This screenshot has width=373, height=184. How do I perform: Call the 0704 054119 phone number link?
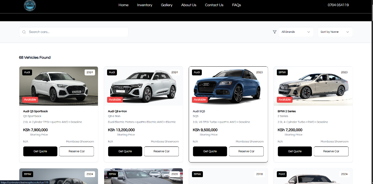pyautogui.click(x=338, y=5)
